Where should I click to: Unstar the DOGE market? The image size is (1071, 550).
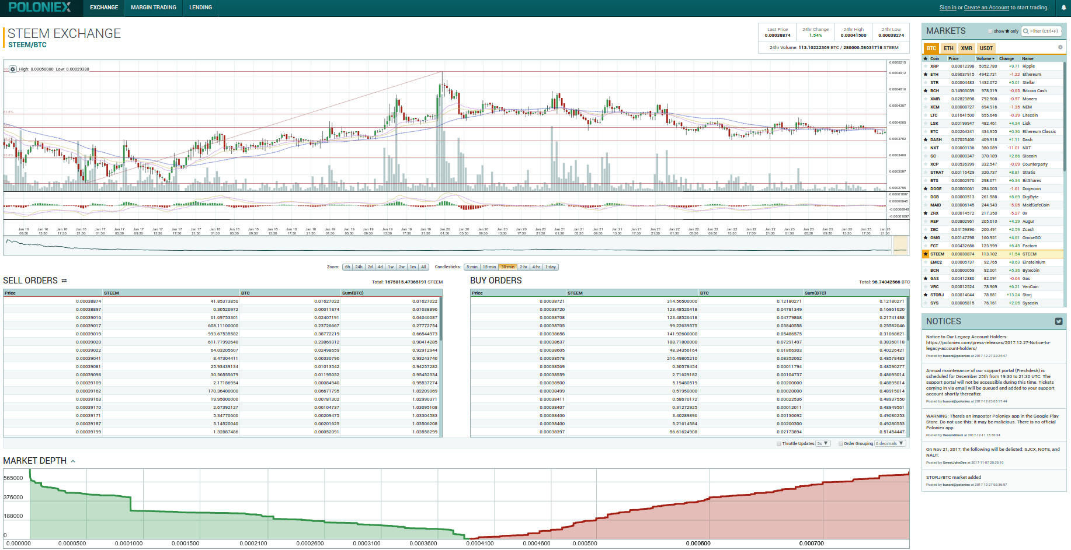(x=926, y=189)
